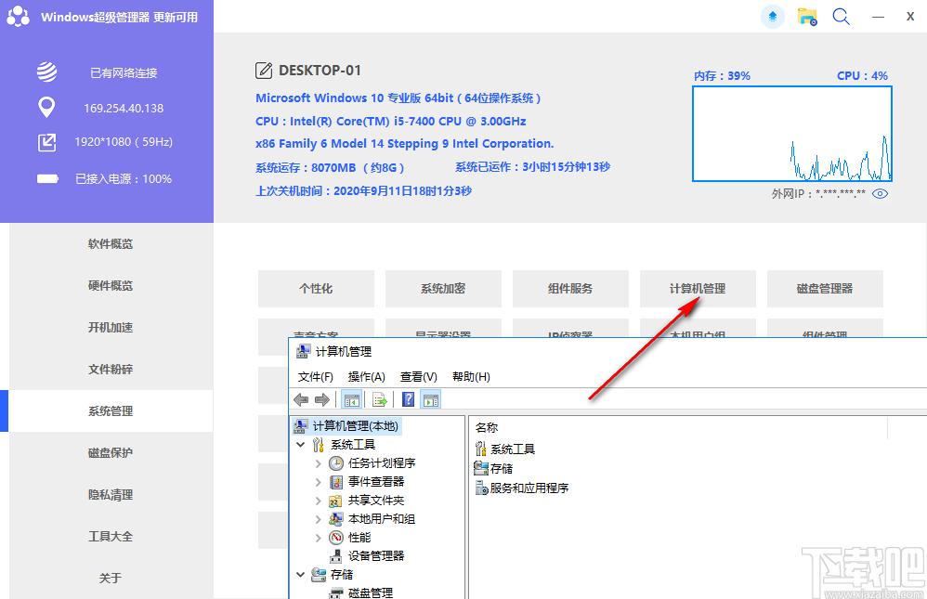The height and width of the screenshot is (599, 927).
Task: Click the CPU and memory usage graph
Action: pyautogui.click(x=792, y=134)
